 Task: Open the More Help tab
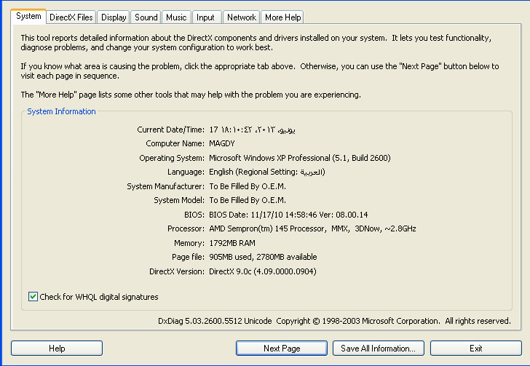(x=282, y=17)
